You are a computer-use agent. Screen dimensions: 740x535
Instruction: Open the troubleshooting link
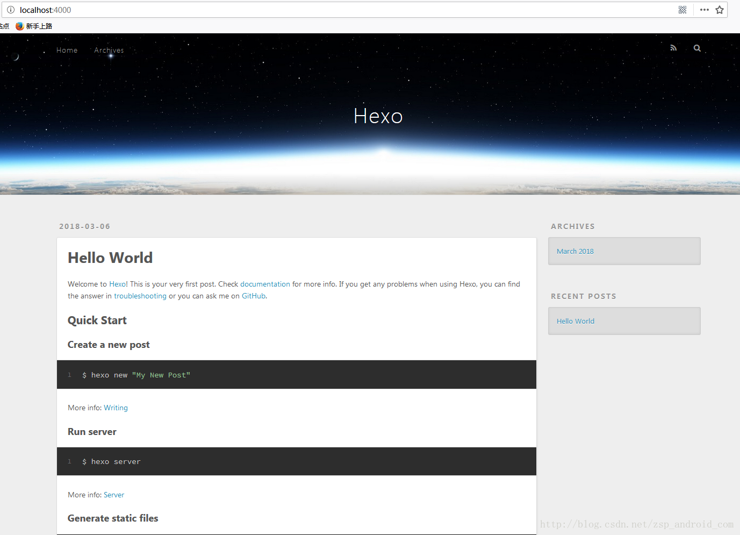coord(140,296)
